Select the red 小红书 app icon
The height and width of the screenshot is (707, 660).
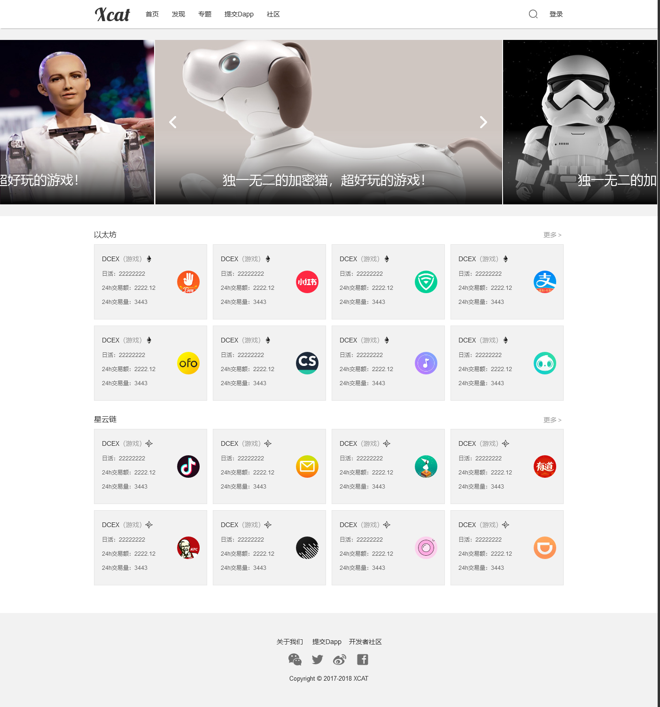307,282
